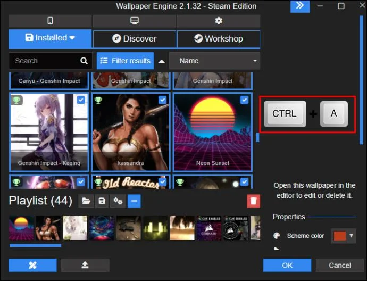Uncheck the kassandra wallpaper checkbox

click(163, 100)
